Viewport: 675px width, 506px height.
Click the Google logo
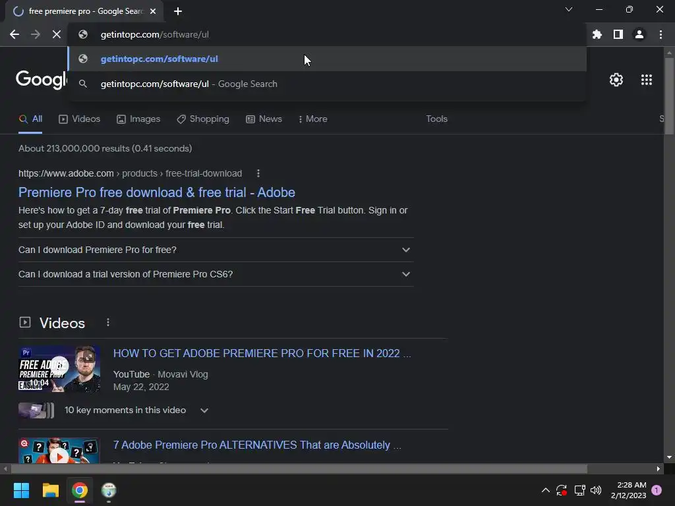coord(42,80)
